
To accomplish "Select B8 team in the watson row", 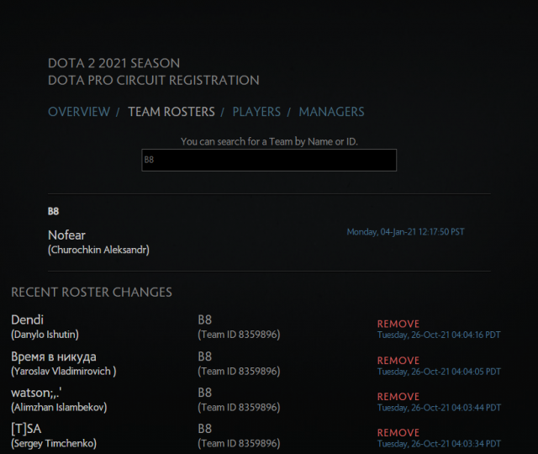I will coord(204,393).
